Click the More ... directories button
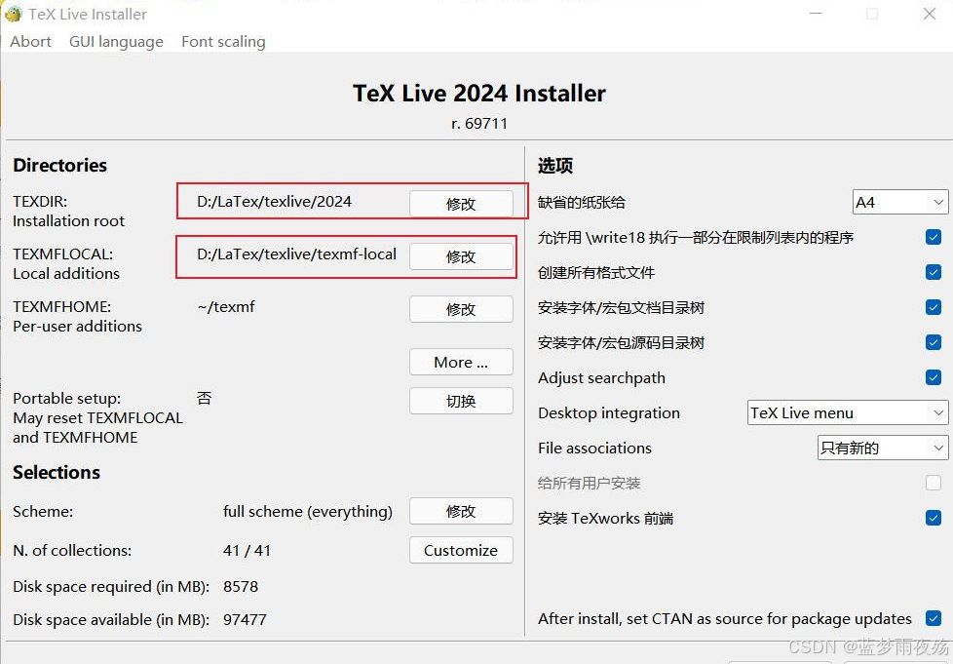The width and height of the screenshot is (953, 664). click(x=461, y=362)
